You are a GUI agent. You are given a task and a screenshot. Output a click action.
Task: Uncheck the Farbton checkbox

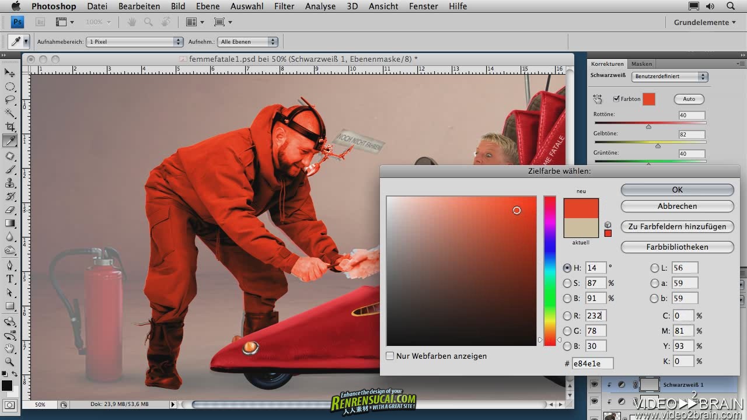click(x=616, y=99)
